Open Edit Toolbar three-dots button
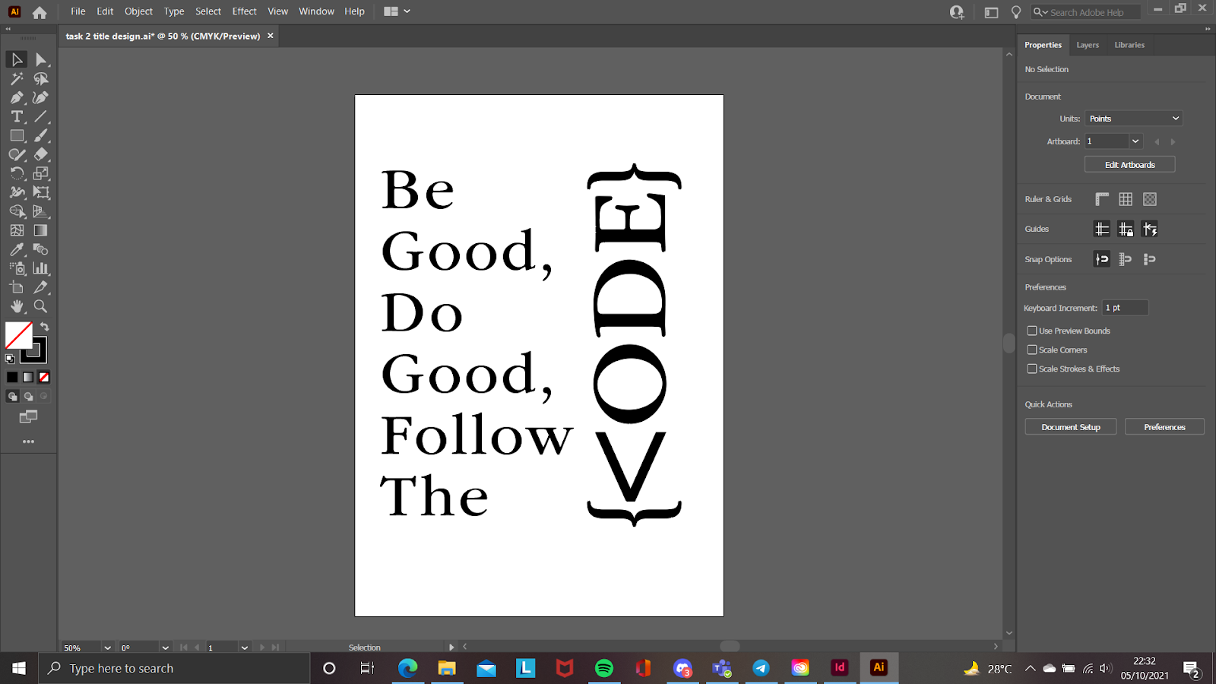The width and height of the screenshot is (1216, 684). click(28, 442)
